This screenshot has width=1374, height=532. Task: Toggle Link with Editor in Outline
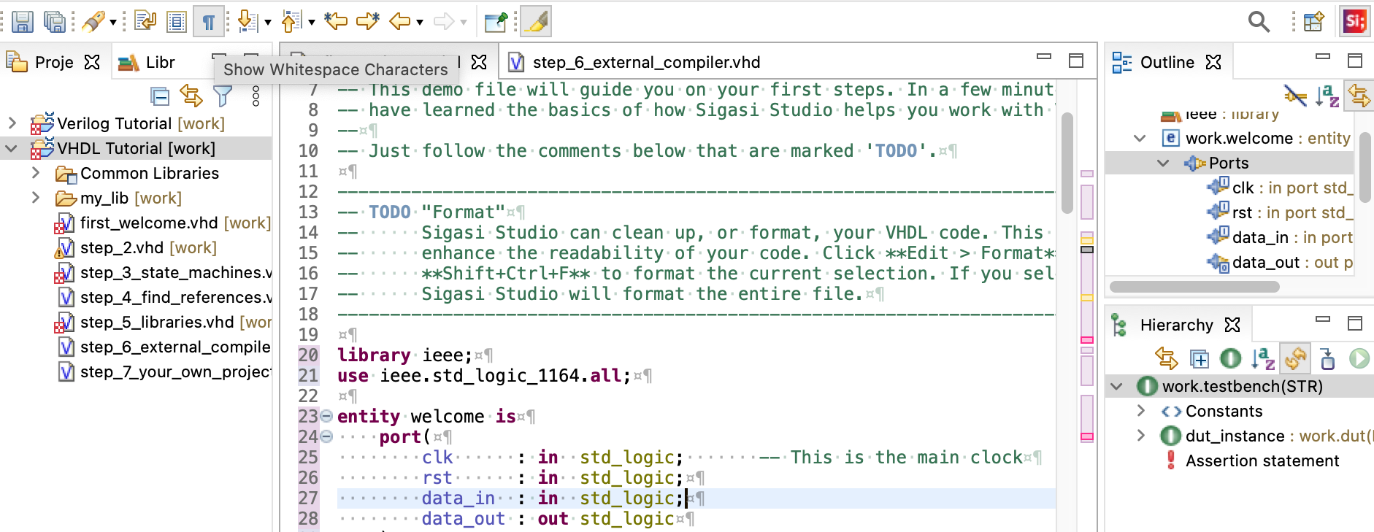tap(1359, 96)
